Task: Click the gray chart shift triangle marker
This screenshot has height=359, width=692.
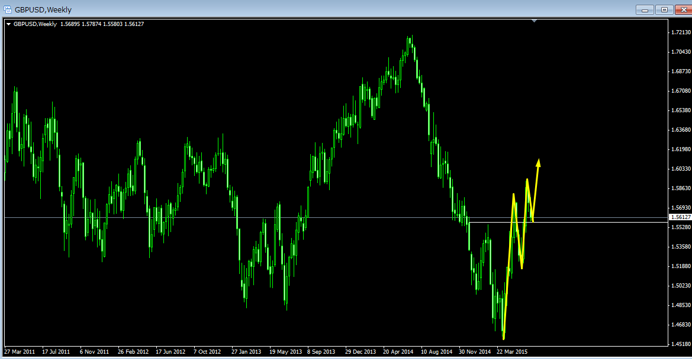Action: click(535, 21)
